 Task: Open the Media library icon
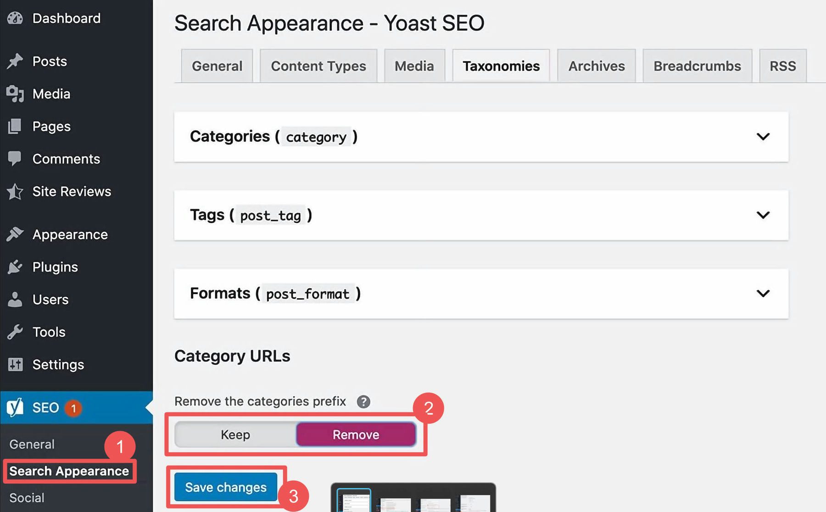pyautogui.click(x=15, y=94)
